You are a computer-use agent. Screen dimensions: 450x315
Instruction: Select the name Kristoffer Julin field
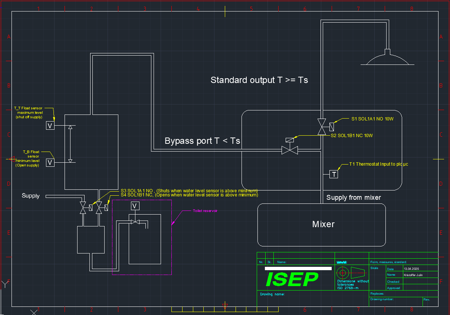pos(413,275)
